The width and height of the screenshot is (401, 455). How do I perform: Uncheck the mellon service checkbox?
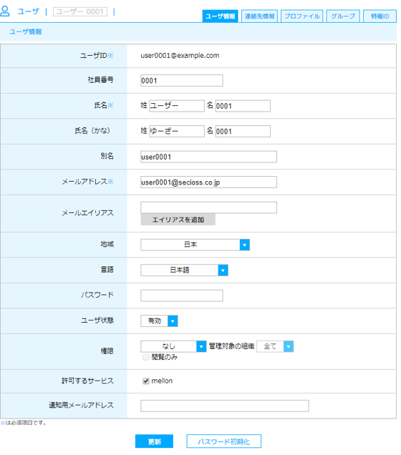pyautogui.click(x=146, y=381)
